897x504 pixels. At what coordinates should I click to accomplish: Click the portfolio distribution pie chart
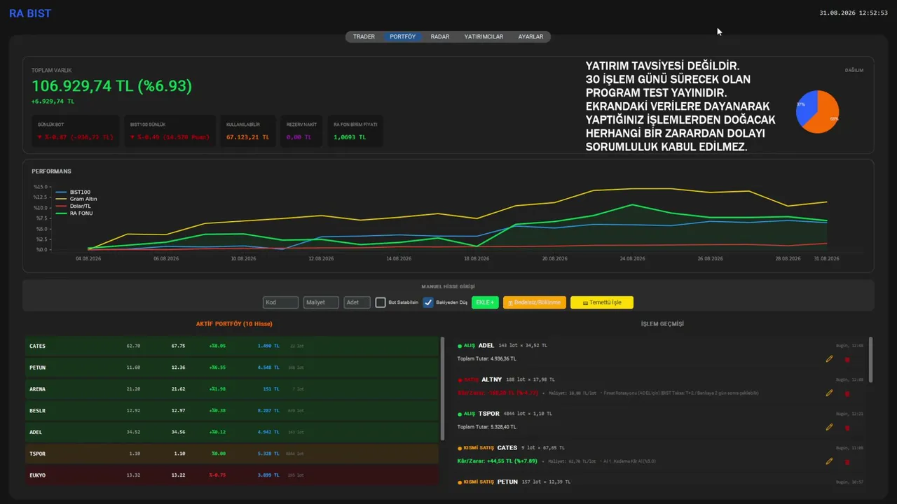click(x=817, y=112)
